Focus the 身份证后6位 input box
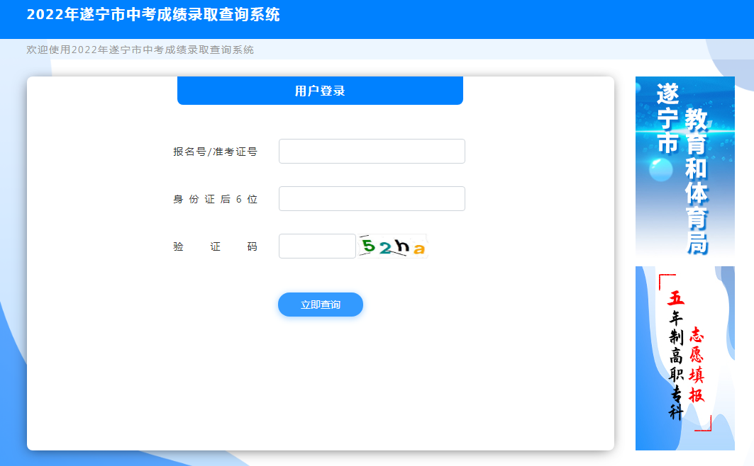Image resolution: width=754 pixels, height=466 pixels. (372, 198)
